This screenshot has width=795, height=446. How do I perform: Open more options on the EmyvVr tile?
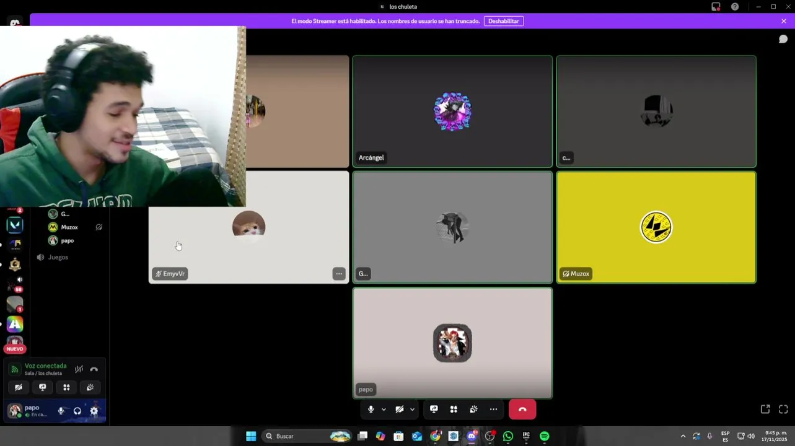[x=339, y=274]
